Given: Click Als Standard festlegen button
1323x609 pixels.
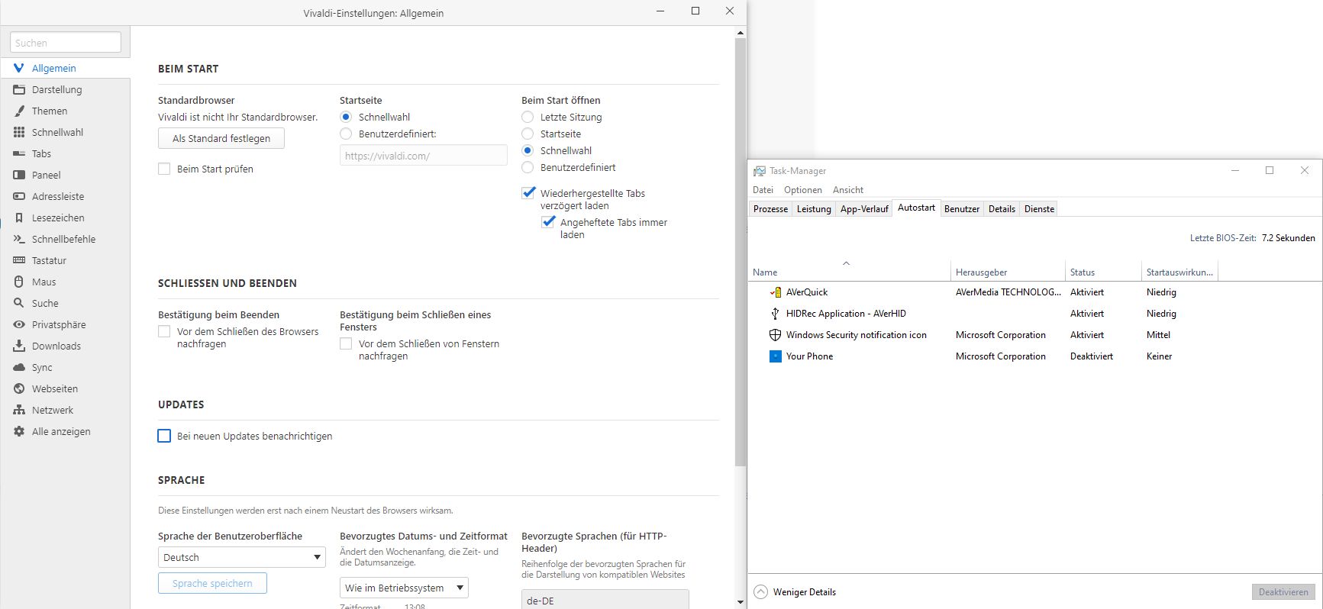Looking at the screenshot, I should coord(221,138).
